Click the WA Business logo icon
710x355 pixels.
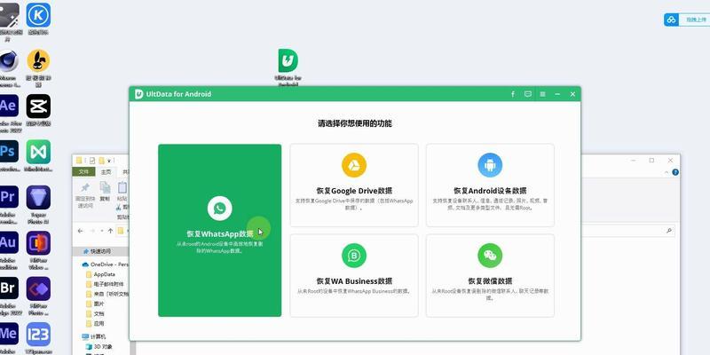[x=353, y=256]
